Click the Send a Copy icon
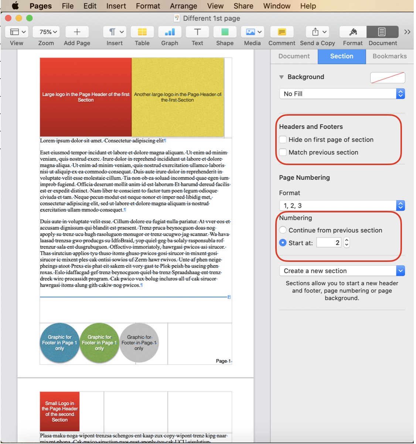Image resolution: width=416 pixels, height=444 pixels. click(x=317, y=32)
